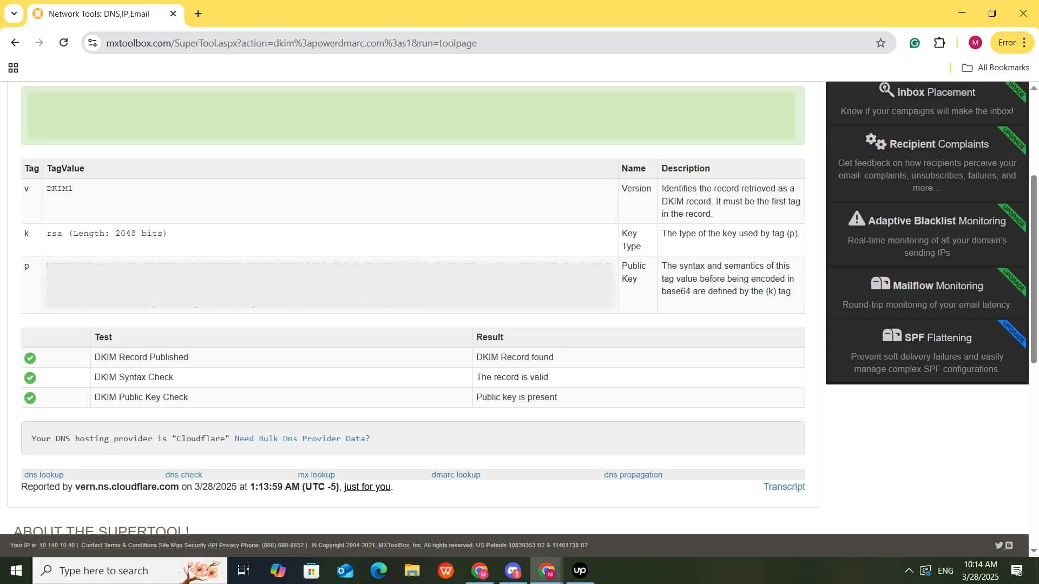Click the 'just for you' link
Image resolution: width=1039 pixels, height=584 pixels.
click(367, 487)
